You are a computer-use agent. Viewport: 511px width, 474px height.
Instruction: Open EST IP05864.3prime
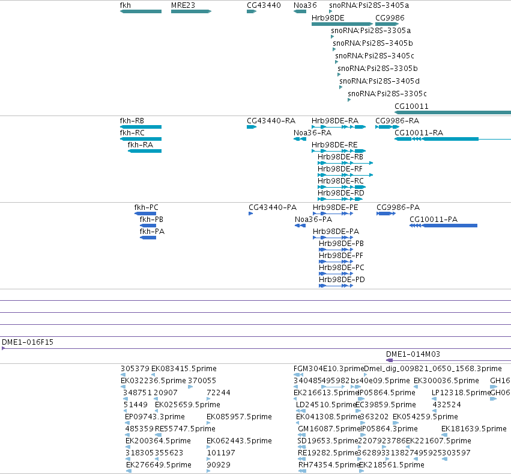pyautogui.click(x=363, y=435)
